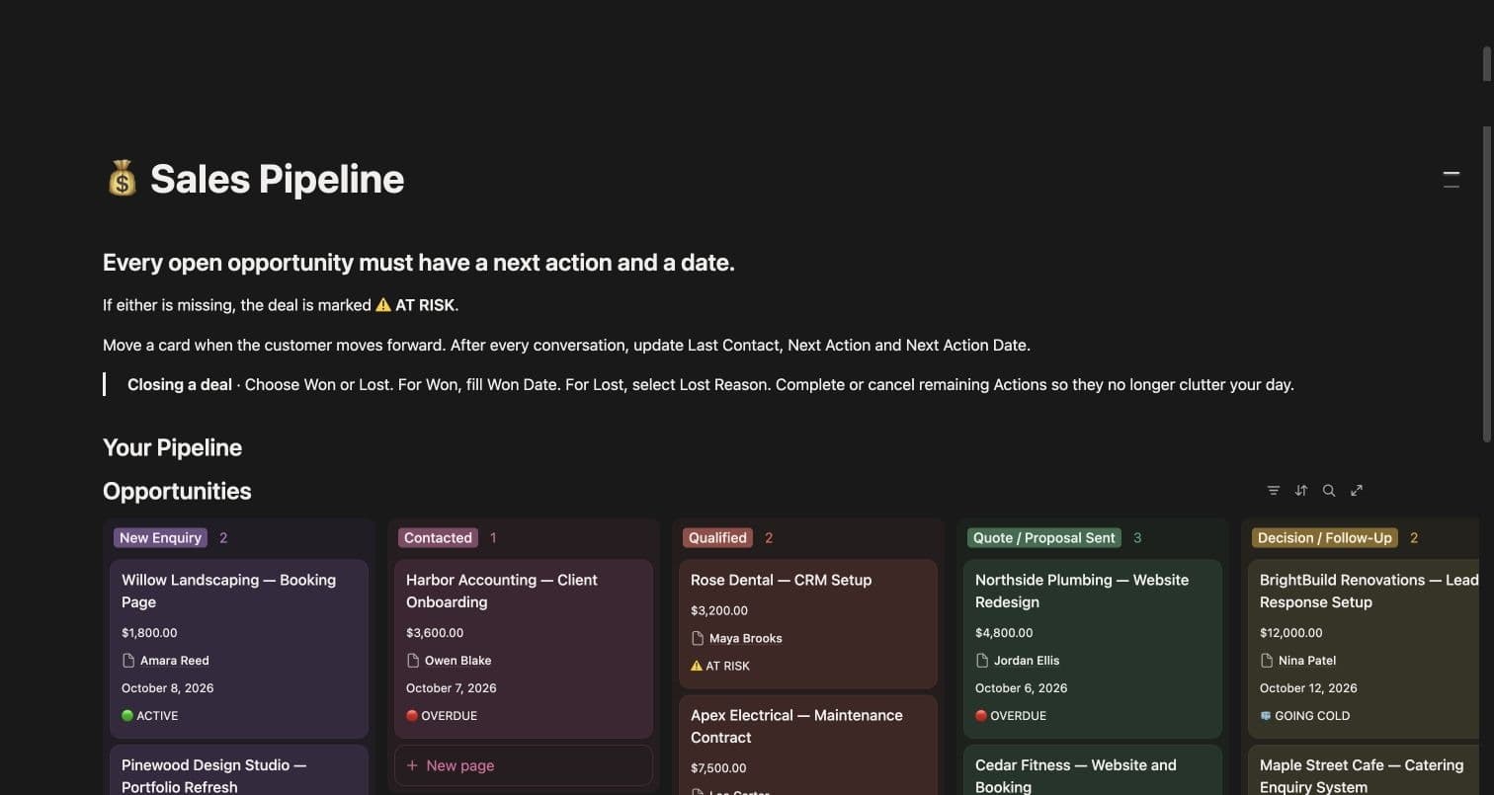
Task: Open Willow Landscaping — Booking Page card
Action: pyautogui.click(x=239, y=649)
